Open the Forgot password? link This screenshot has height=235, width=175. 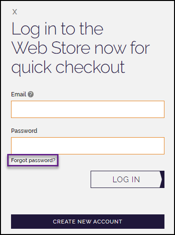(x=33, y=160)
